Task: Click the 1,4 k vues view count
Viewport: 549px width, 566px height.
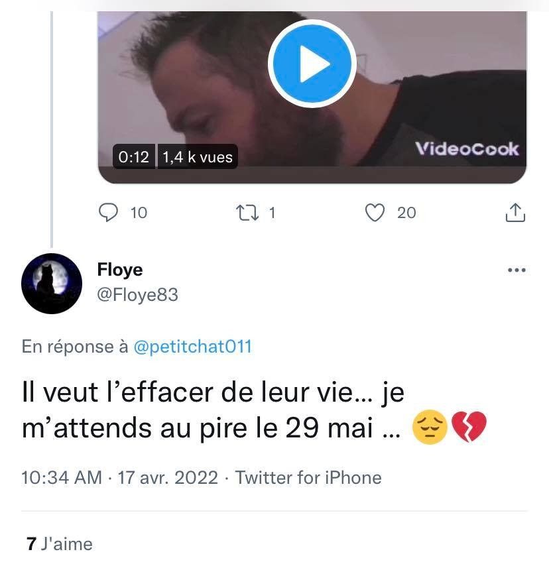Action: 198,157
